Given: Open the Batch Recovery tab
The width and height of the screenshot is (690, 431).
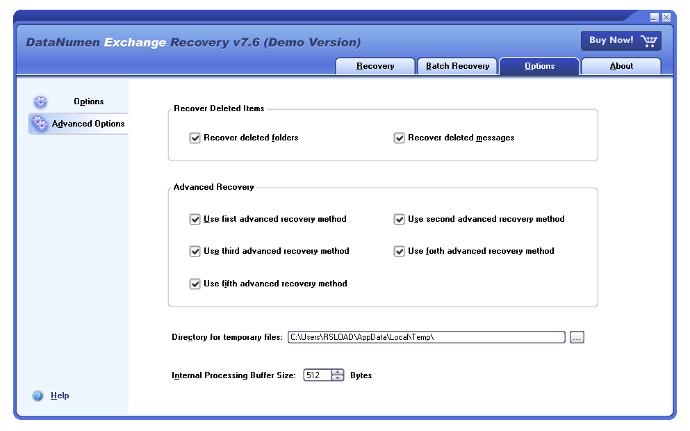Looking at the screenshot, I should pyautogui.click(x=457, y=66).
